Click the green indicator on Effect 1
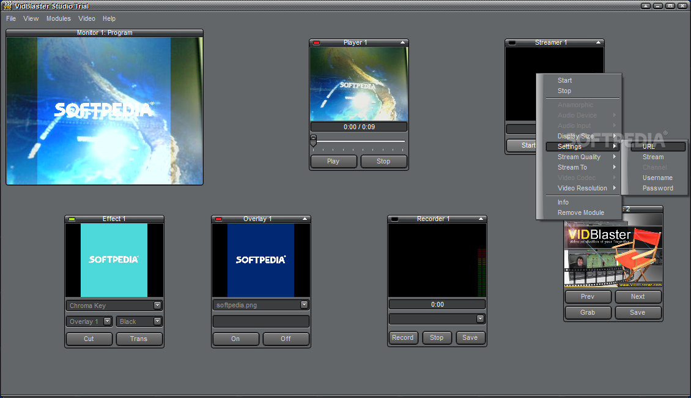The height and width of the screenshot is (398, 691). coord(72,219)
